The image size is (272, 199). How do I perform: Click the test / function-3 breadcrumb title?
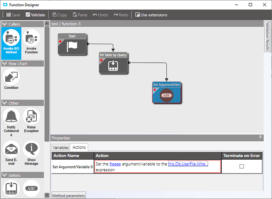coord(66,24)
